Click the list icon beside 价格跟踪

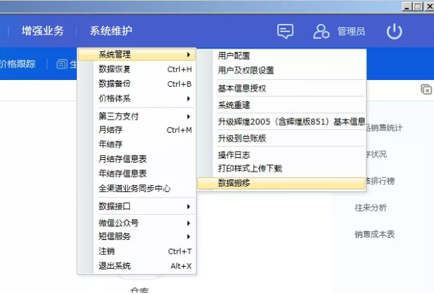62,64
